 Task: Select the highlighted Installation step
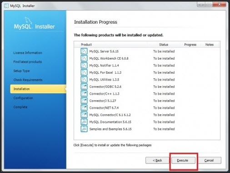click(x=38, y=89)
